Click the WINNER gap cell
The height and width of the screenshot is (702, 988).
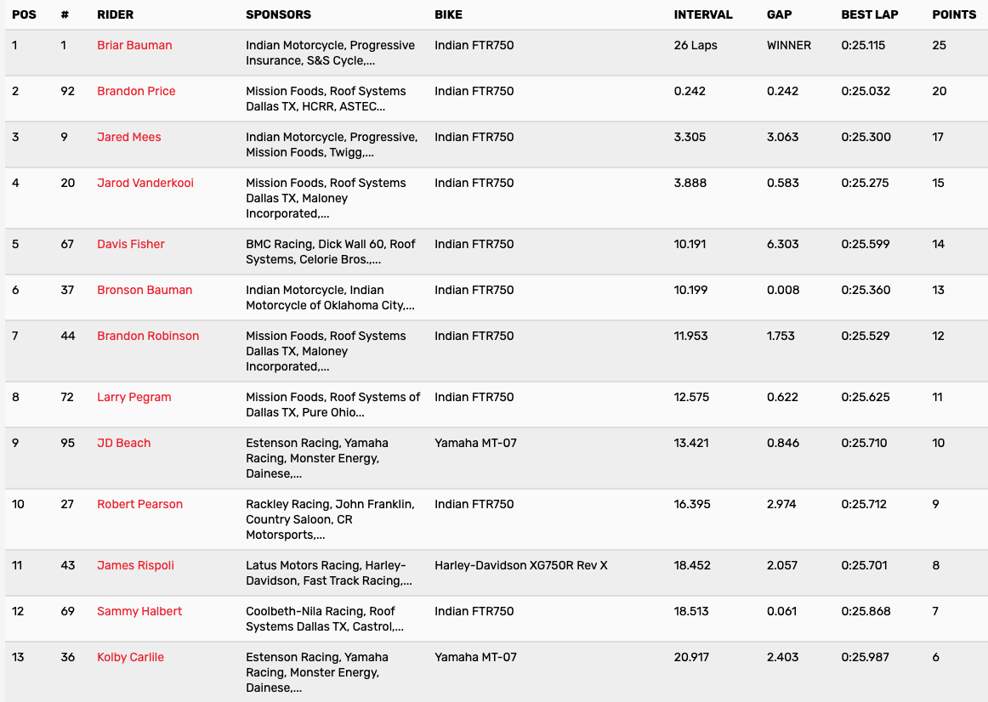click(788, 45)
